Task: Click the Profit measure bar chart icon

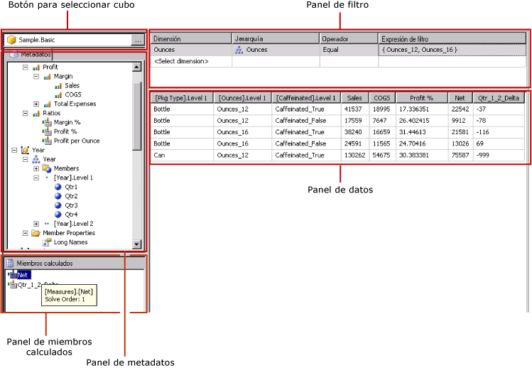Action: point(36,67)
